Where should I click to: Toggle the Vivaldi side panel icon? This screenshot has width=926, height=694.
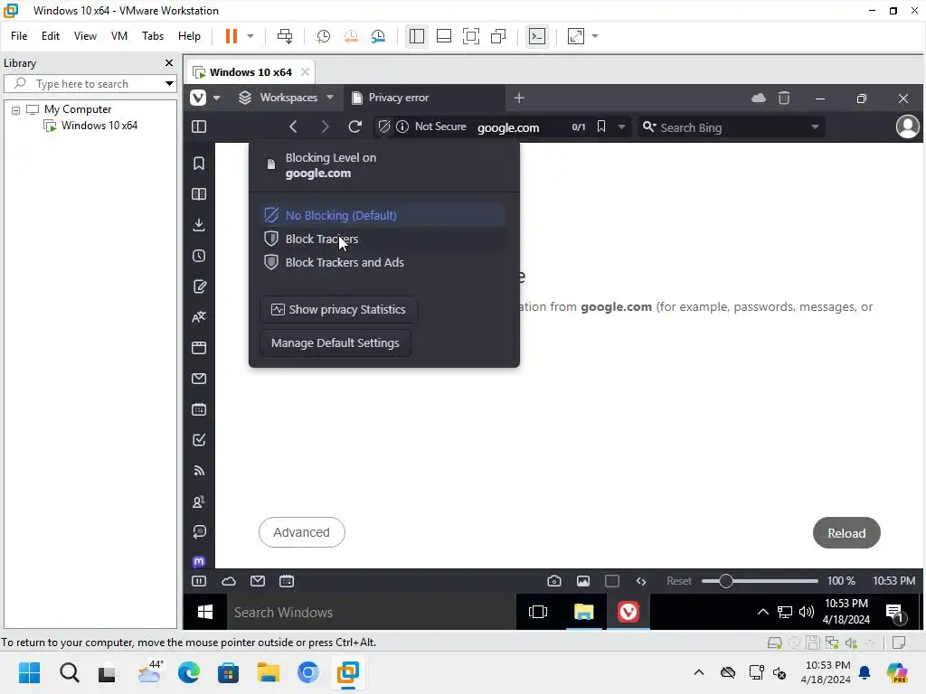(199, 127)
